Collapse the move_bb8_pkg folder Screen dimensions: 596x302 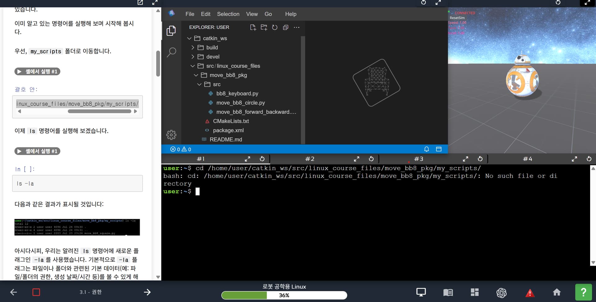tap(228, 75)
